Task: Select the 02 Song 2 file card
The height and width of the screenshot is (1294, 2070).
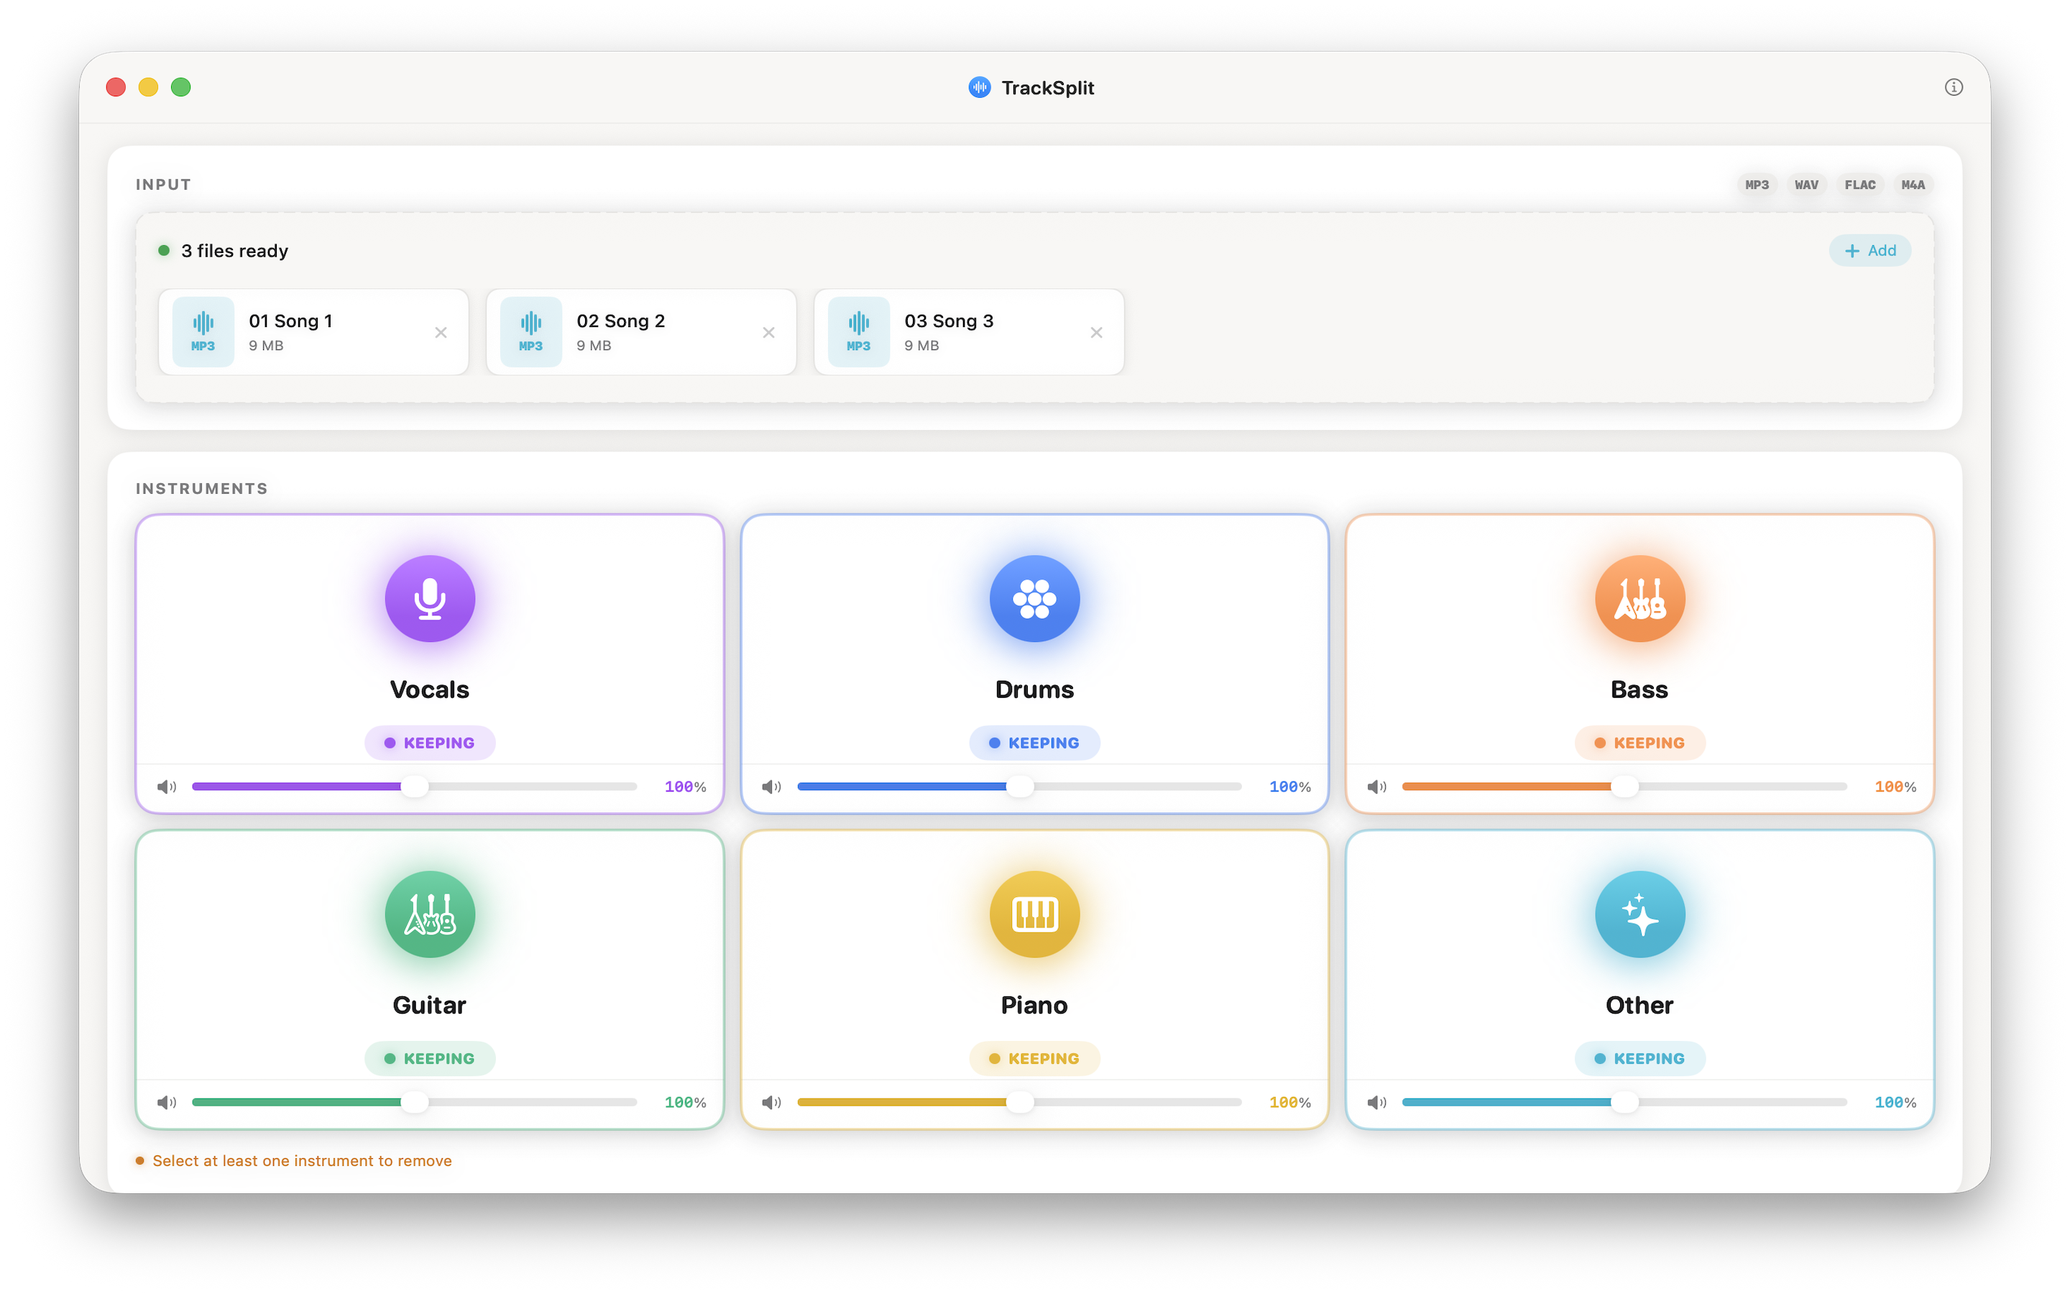Action: point(642,332)
